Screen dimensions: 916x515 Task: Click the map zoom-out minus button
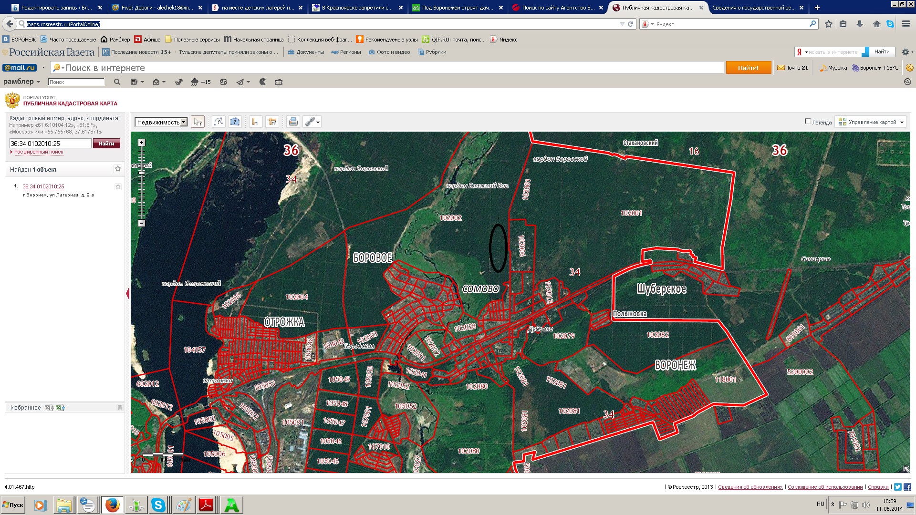142,223
